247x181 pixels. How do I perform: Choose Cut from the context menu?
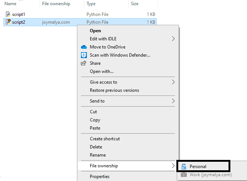[x=128, y=112]
